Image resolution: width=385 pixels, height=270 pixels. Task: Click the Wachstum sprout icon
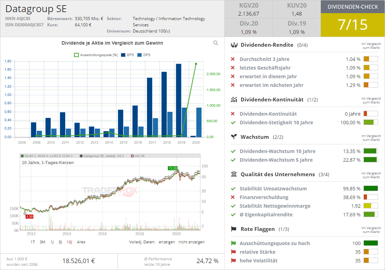(234, 137)
